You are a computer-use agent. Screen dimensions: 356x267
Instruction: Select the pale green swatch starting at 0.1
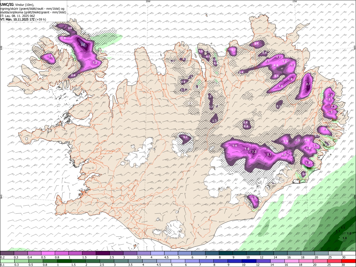point(7,261)
